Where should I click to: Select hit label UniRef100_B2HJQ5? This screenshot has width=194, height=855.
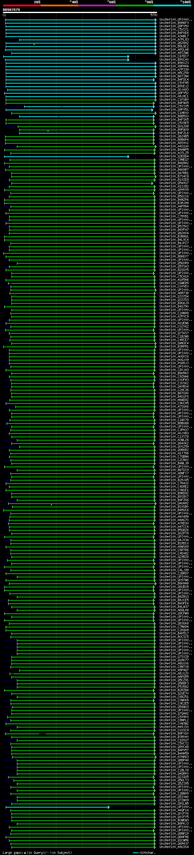click(x=174, y=480)
